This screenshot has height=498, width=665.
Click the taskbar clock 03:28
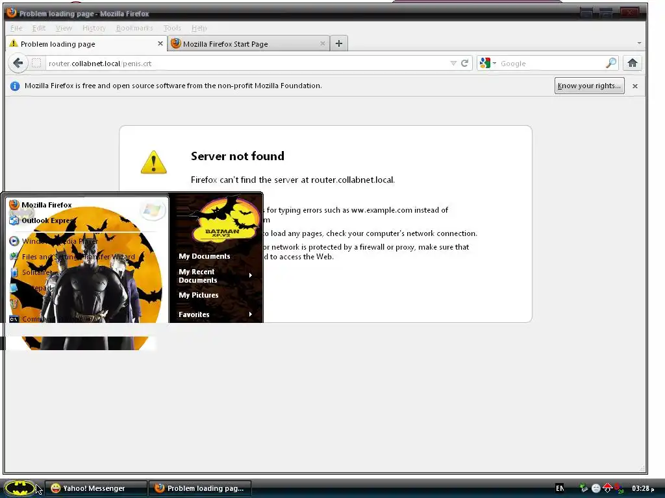point(642,488)
